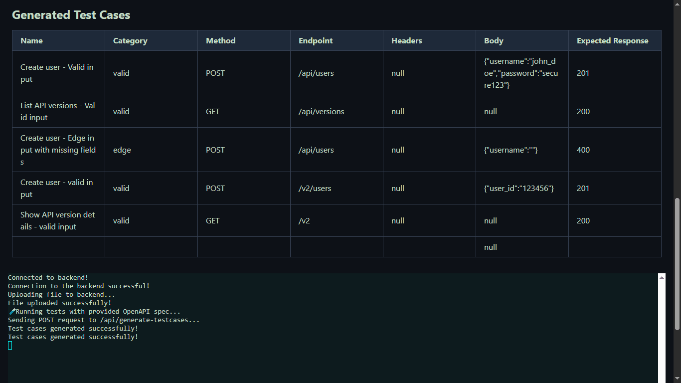Click the Running tests with OpenAPI spec line
681x383 pixels.
[x=94, y=311]
